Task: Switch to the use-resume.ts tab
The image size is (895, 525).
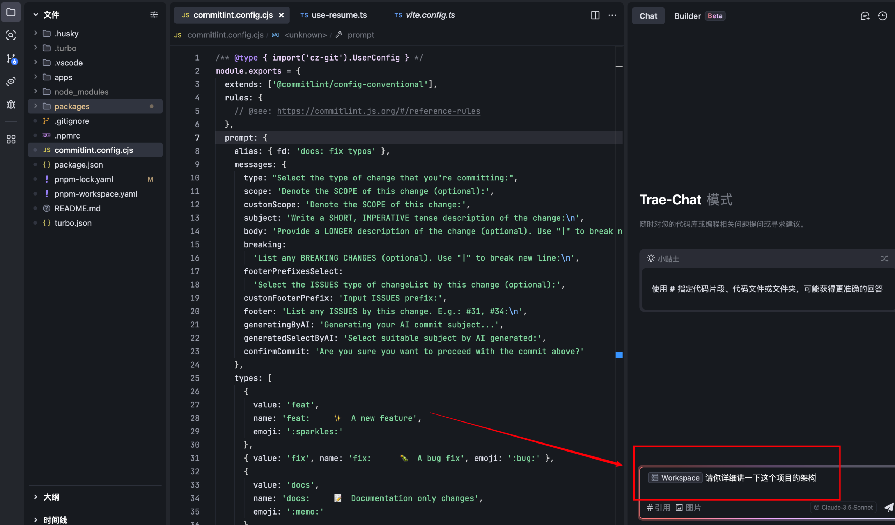Action: click(x=338, y=15)
